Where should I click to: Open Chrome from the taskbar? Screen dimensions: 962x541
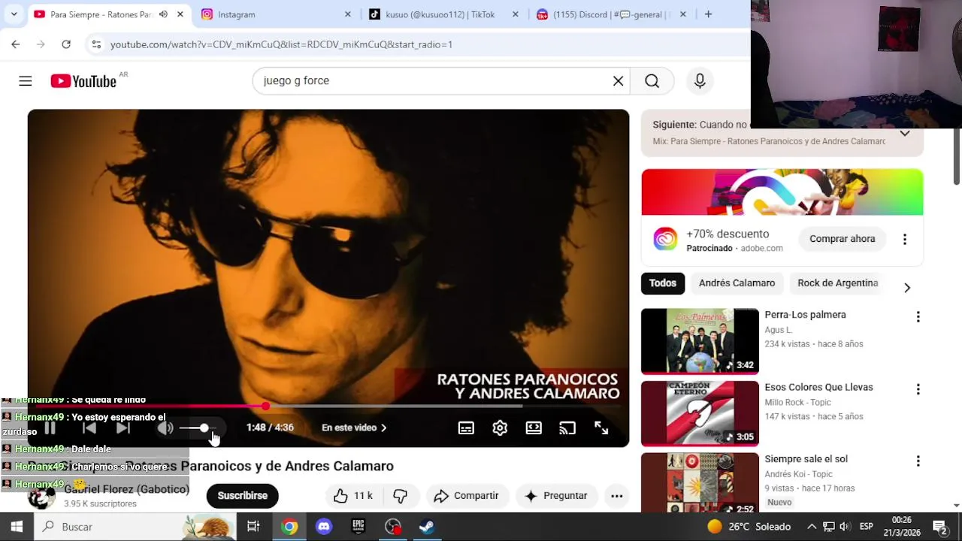click(x=289, y=527)
